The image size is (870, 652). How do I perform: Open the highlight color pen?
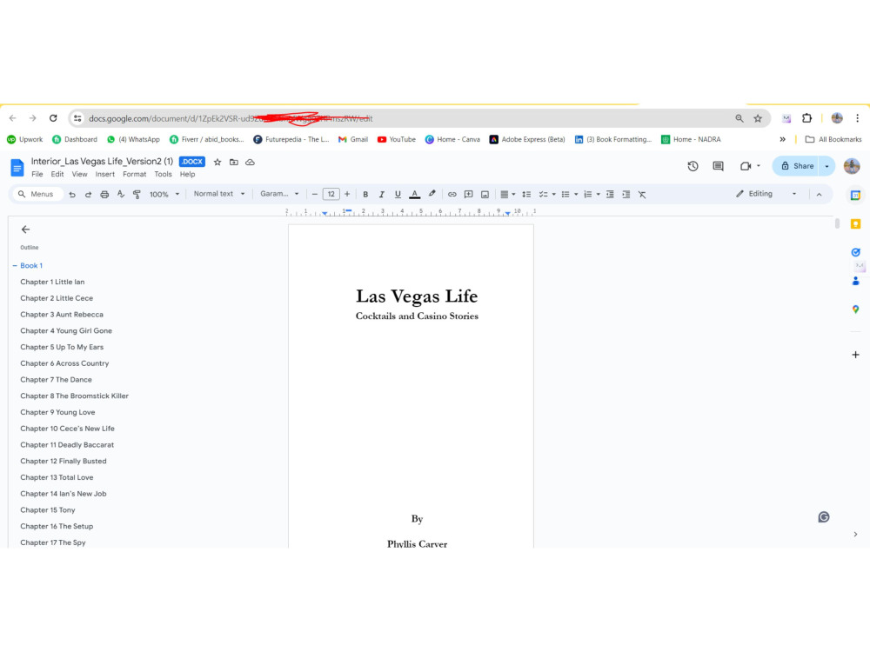coord(432,194)
